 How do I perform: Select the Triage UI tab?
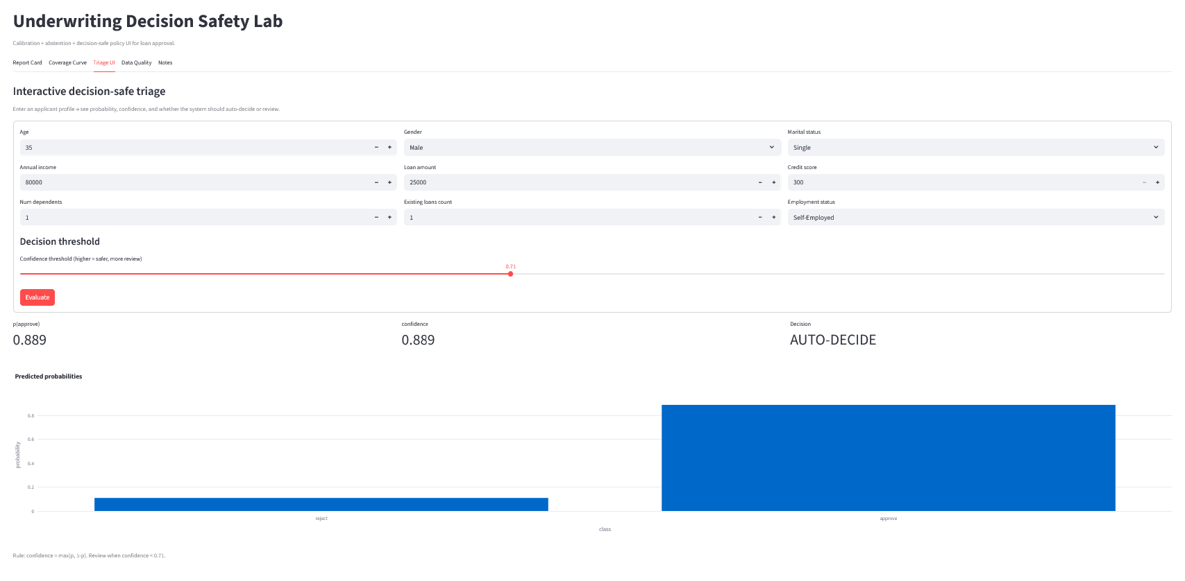[x=104, y=63]
